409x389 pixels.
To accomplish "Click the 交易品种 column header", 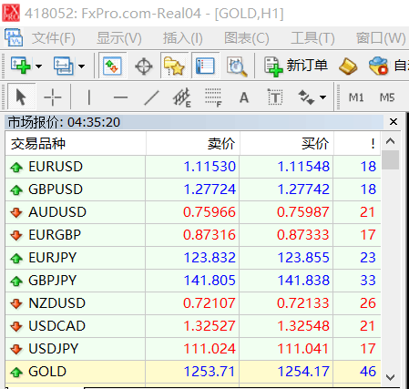I will (x=76, y=143).
